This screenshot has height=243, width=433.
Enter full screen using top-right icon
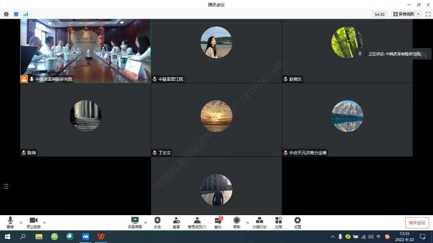point(426,14)
